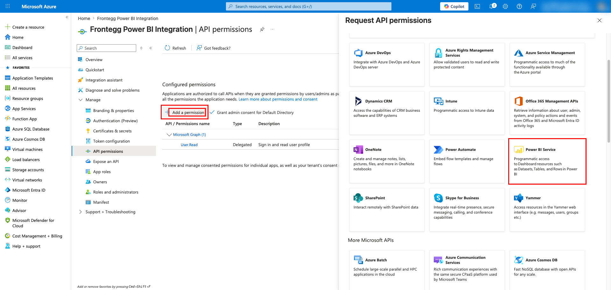Select Azure Communication Services card
The image size is (611, 290).
pos(467,270)
